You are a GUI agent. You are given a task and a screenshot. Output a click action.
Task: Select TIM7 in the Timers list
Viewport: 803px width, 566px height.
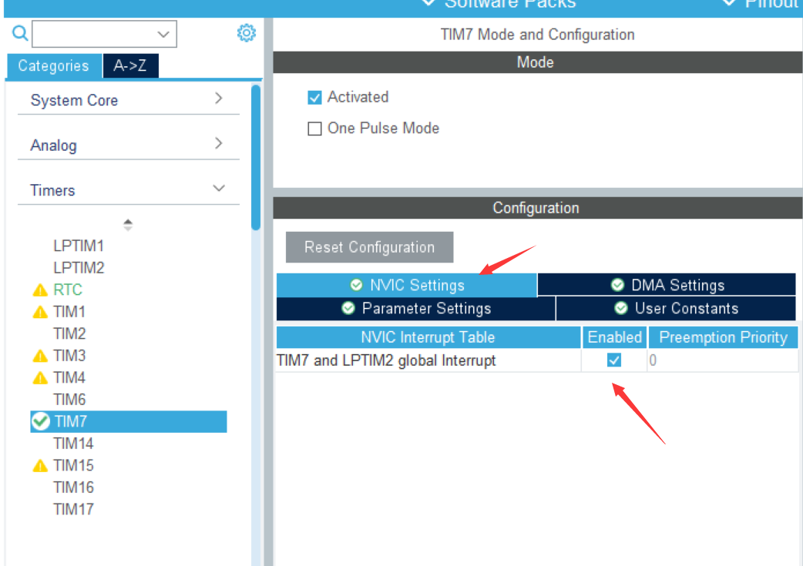[x=129, y=422]
